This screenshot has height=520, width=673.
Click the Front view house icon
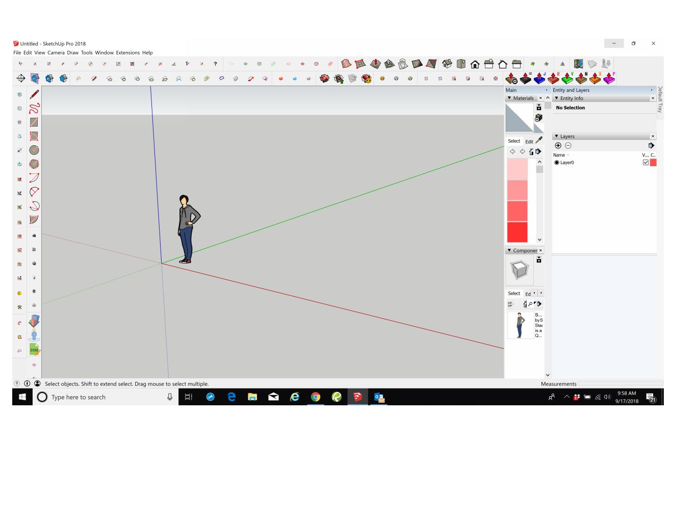tap(475, 64)
